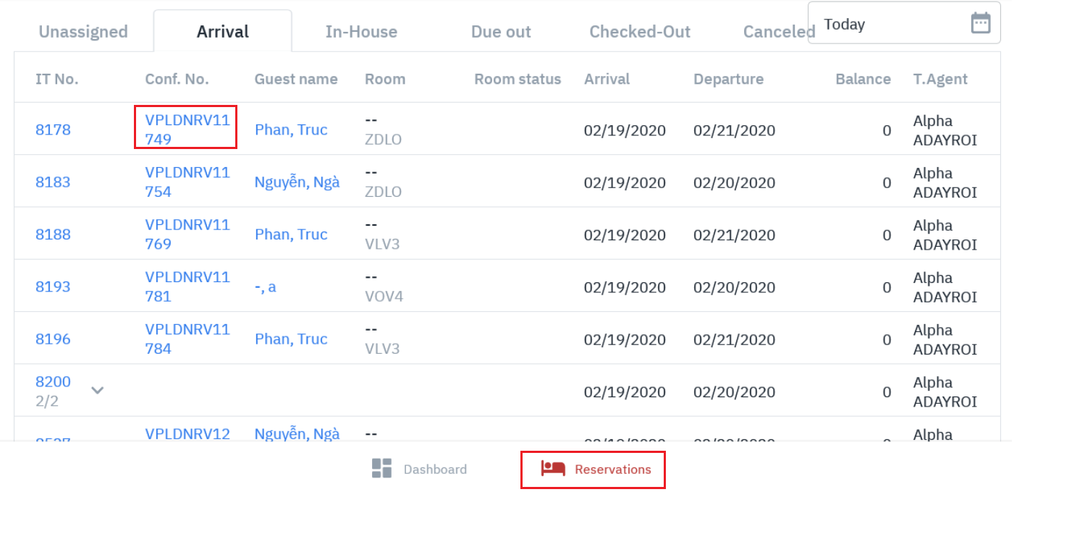This screenshot has height=560, width=1077.
Task: Open guest Nguyễn, Ngà in row 8183
Action: [297, 182]
